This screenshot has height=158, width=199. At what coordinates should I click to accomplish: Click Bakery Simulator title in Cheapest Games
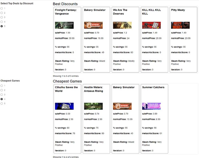tap(124, 87)
